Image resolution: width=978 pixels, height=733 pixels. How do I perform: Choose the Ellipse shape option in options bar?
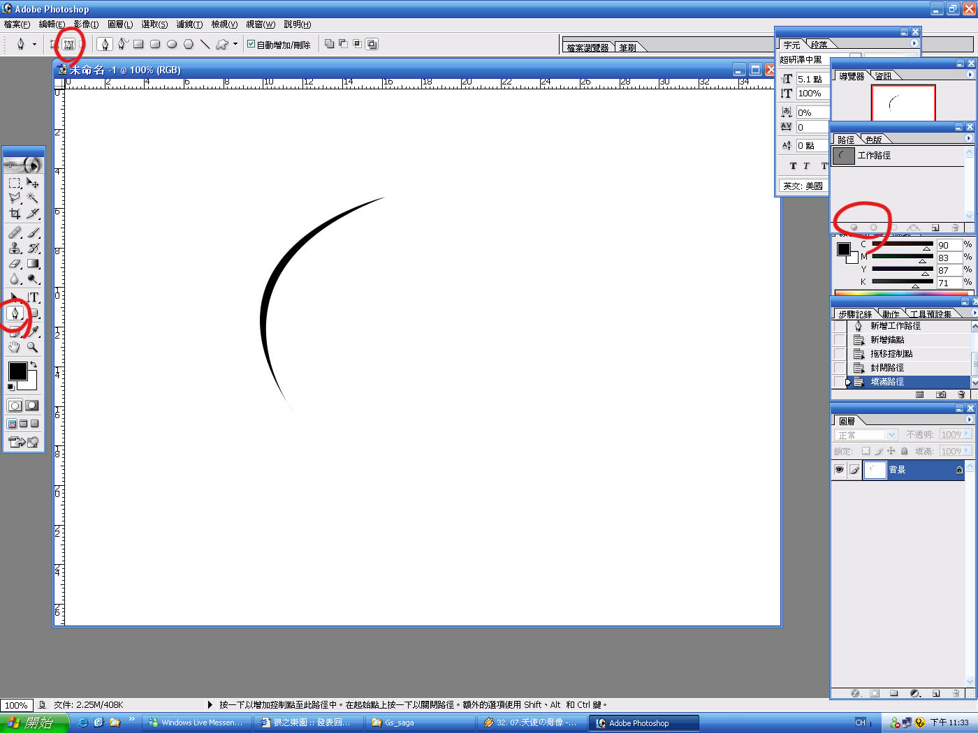[x=172, y=44]
